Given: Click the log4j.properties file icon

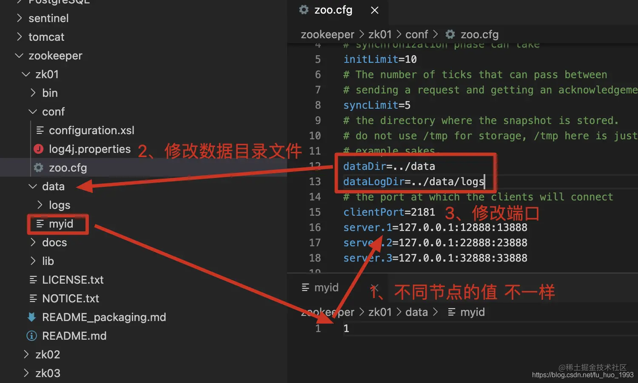Looking at the screenshot, I should click(39, 149).
